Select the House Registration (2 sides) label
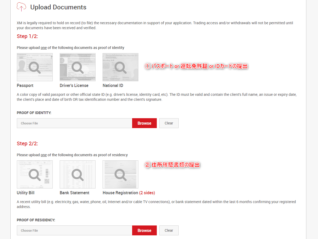The height and width of the screenshot is (239, 318). pos(129,193)
